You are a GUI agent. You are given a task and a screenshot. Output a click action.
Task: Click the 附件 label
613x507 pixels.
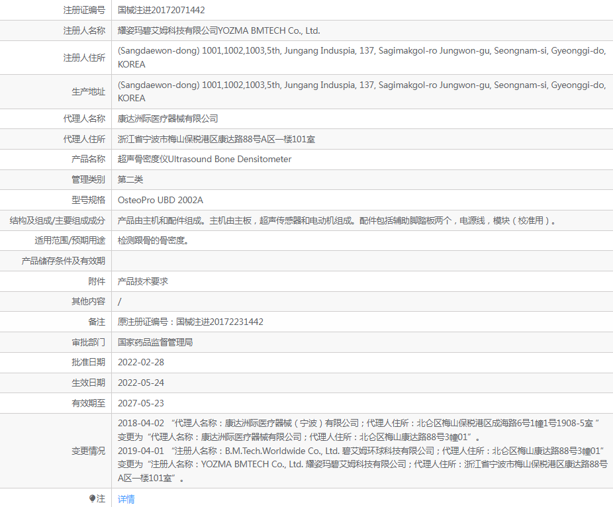pyautogui.click(x=97, y=281)
